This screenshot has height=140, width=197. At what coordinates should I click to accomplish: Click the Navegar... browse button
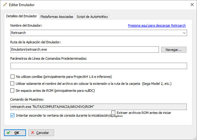click(174, 50)
